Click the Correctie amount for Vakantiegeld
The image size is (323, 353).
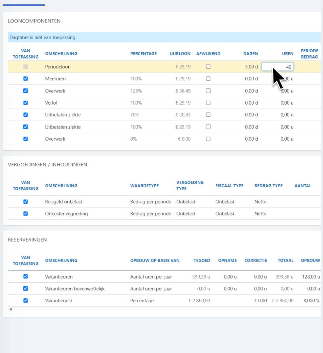pos(260,301)
